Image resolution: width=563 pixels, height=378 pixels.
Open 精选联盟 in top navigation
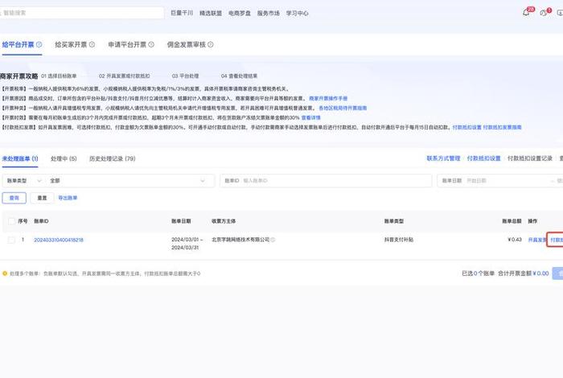[x=211, y=13]
